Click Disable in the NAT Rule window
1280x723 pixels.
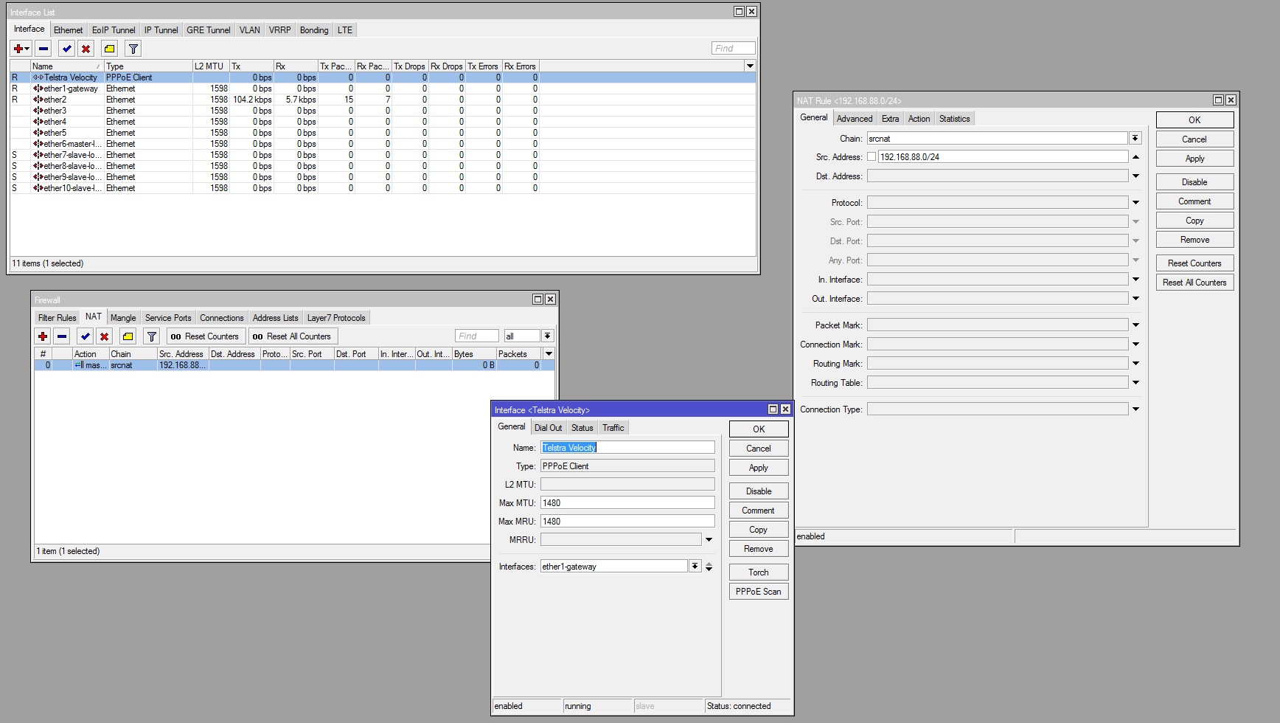pyautogui.click(x=1194, y=182)
